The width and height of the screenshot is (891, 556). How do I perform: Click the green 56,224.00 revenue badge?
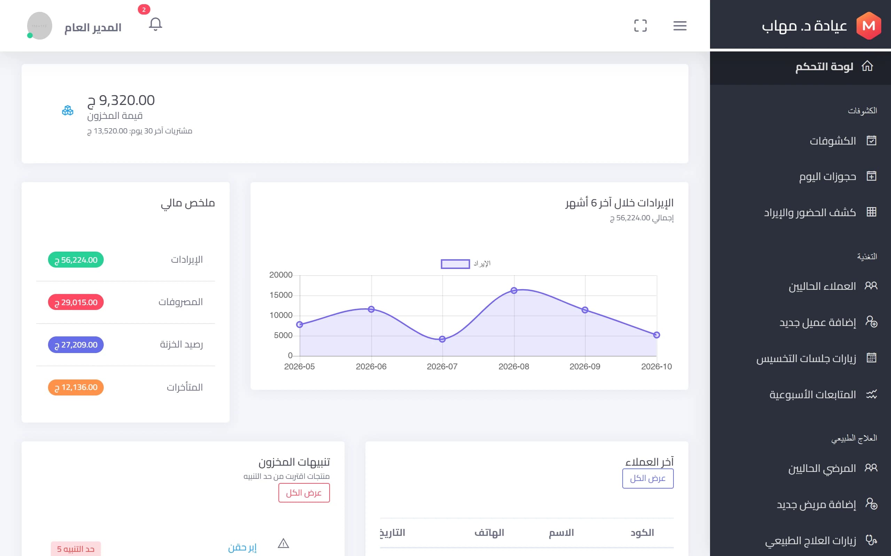[76, 260]
